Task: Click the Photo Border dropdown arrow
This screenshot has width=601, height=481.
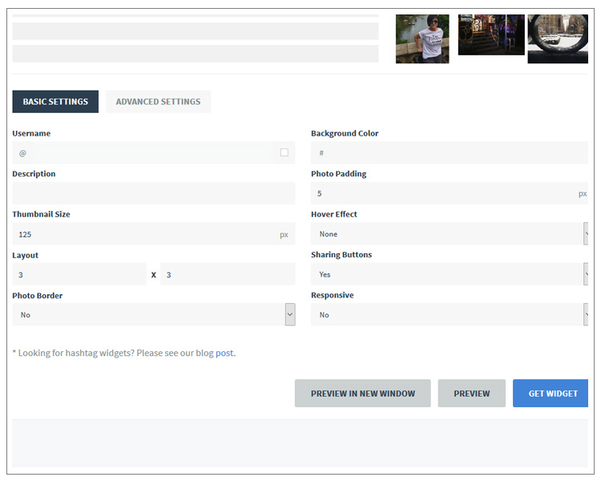Action: [x=290, y=314]
